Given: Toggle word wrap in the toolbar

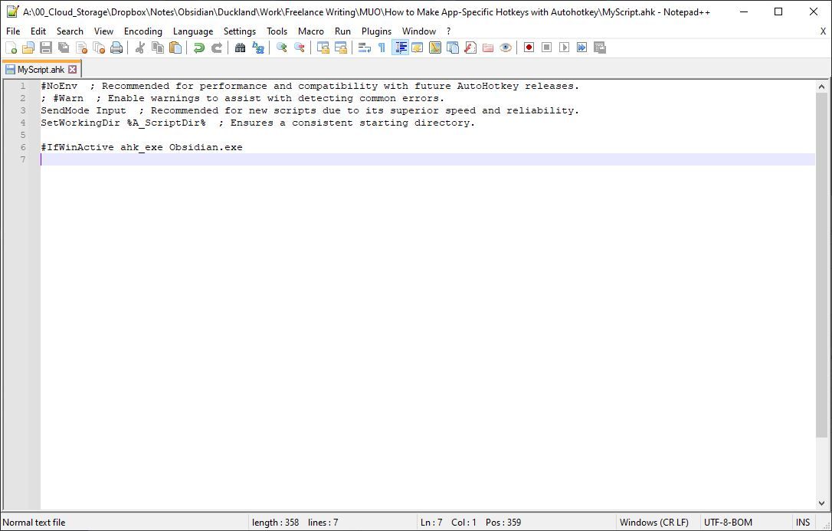Looking at the screenshot, I should [365, 48].
